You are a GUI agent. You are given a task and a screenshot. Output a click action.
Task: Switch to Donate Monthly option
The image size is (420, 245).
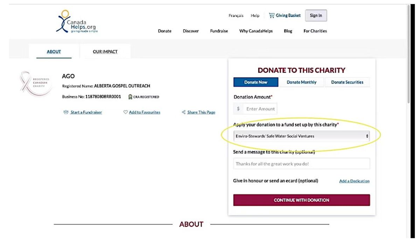click(301, 82)
